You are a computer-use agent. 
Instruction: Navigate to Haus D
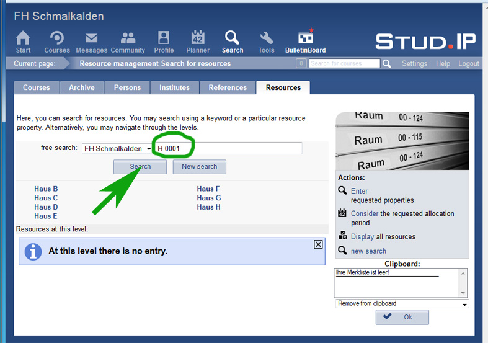point(46,207)
